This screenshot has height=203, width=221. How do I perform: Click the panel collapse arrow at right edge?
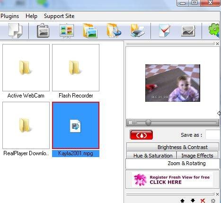219,113
